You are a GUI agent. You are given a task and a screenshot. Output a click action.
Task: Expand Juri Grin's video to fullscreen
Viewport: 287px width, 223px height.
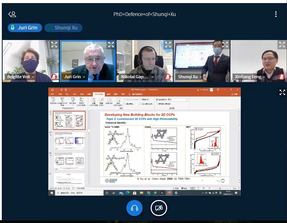pos(111,45)
